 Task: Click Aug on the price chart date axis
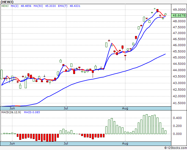tap(125, 108)
